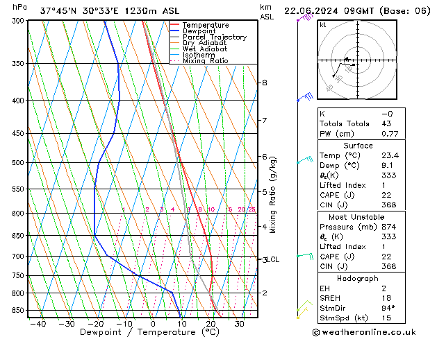Click the green wind barb at 700 hPa
437x337 pixels.
(304, 256)
